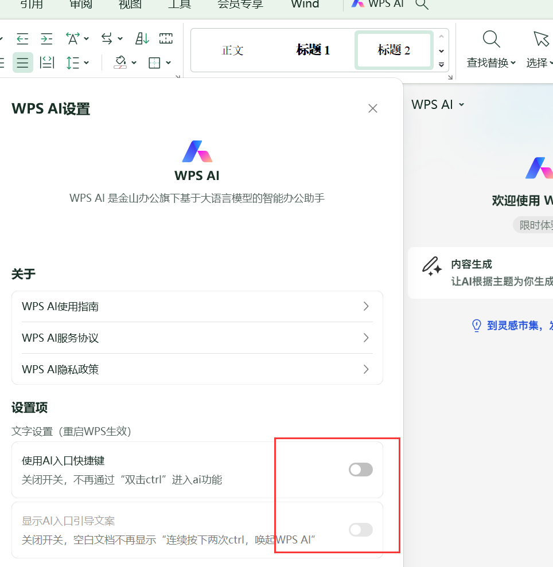Open the 视图 ribbon tab
Image resolution: width=553 pixels, height=567 pixels.
[x=130, y=5]
